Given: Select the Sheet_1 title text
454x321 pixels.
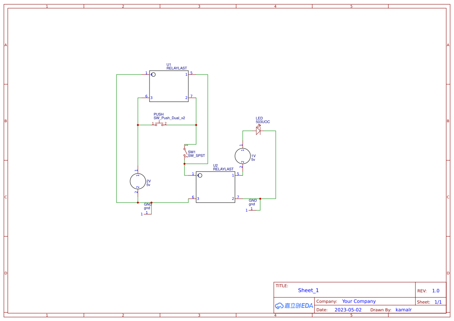Looking at the screenshot, I should click(308, 290).
